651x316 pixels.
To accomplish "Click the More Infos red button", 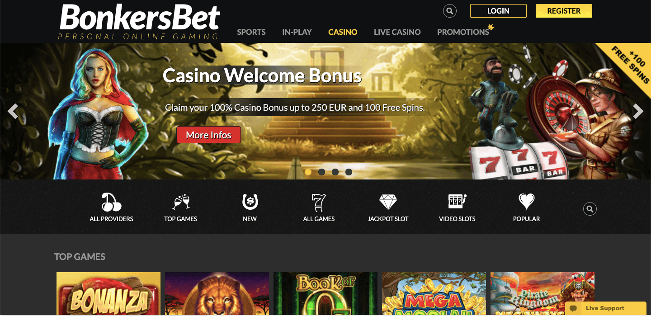I will [x=208, y=135].
